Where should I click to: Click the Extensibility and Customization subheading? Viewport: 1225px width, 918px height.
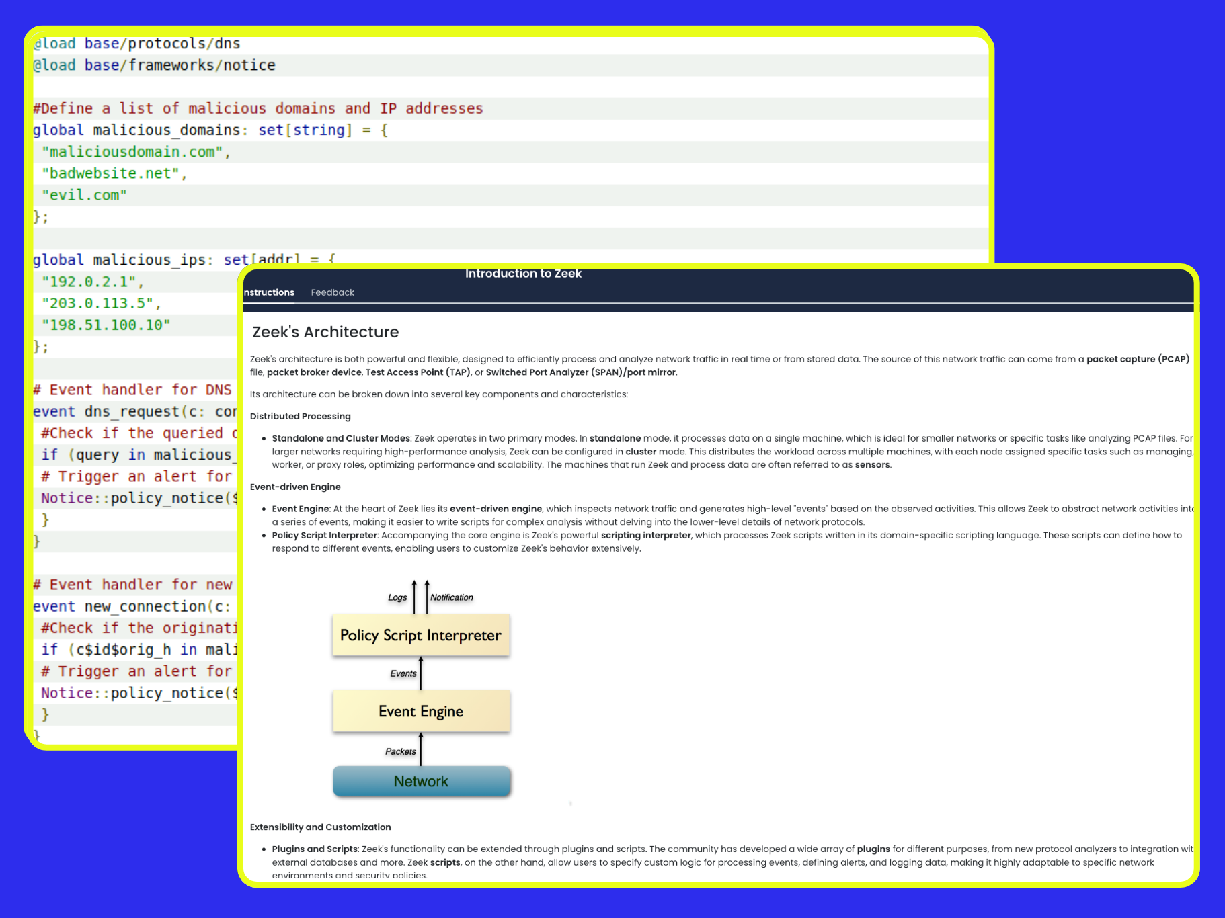click(x=321, y=827)
